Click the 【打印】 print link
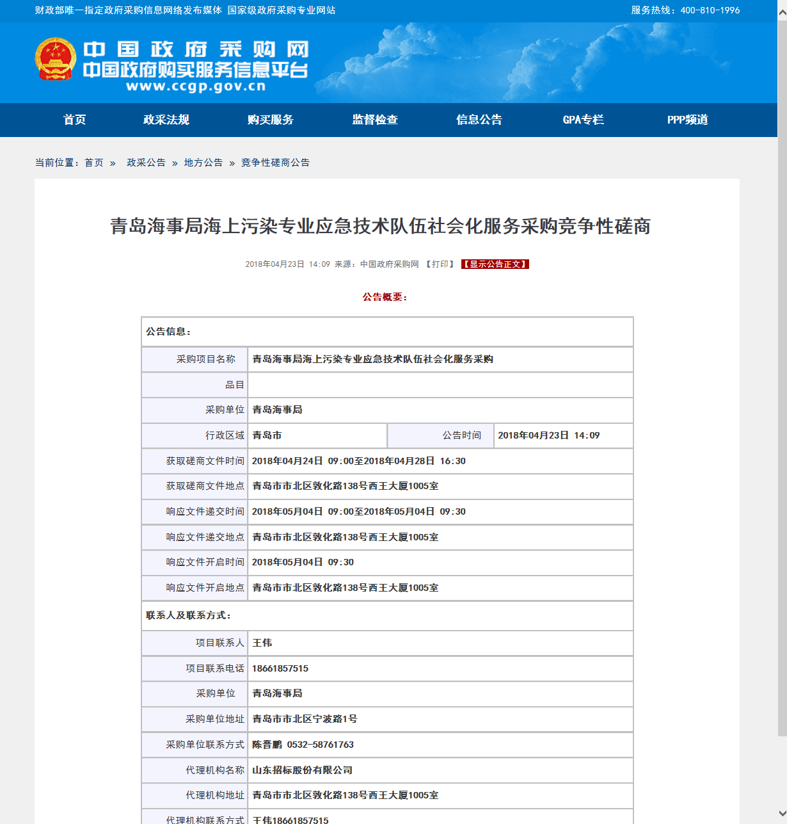The image size is (787, 824). [x=440, y=264]
